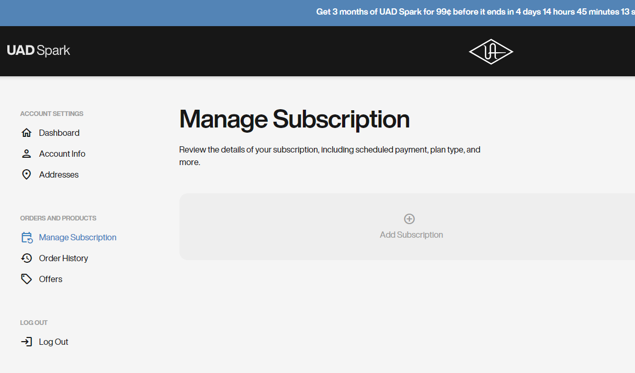Viewport: 635px width, 373px height.
Task: Click the LOG OUT section label
Action: point(34,322)
